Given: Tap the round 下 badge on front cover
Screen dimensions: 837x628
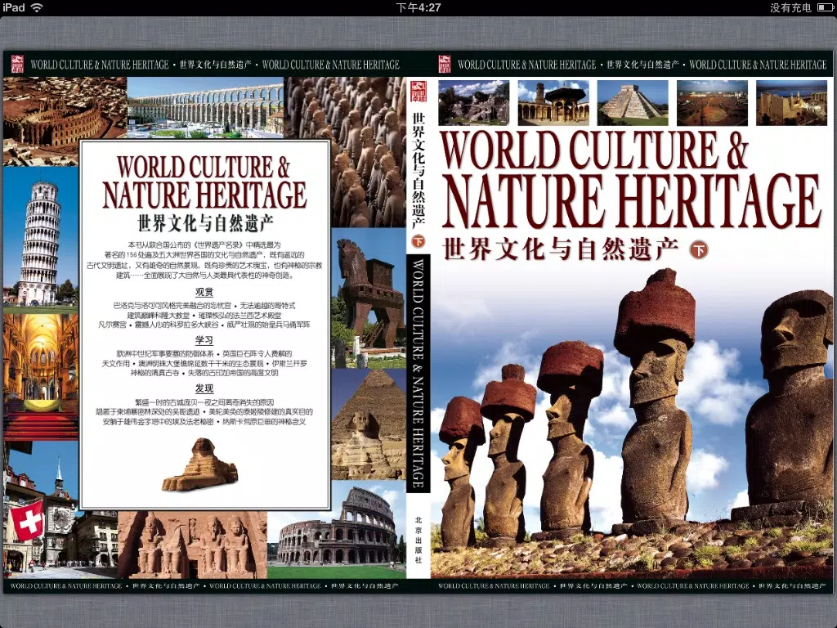Looking at the screenshot, I should [699, 249].
